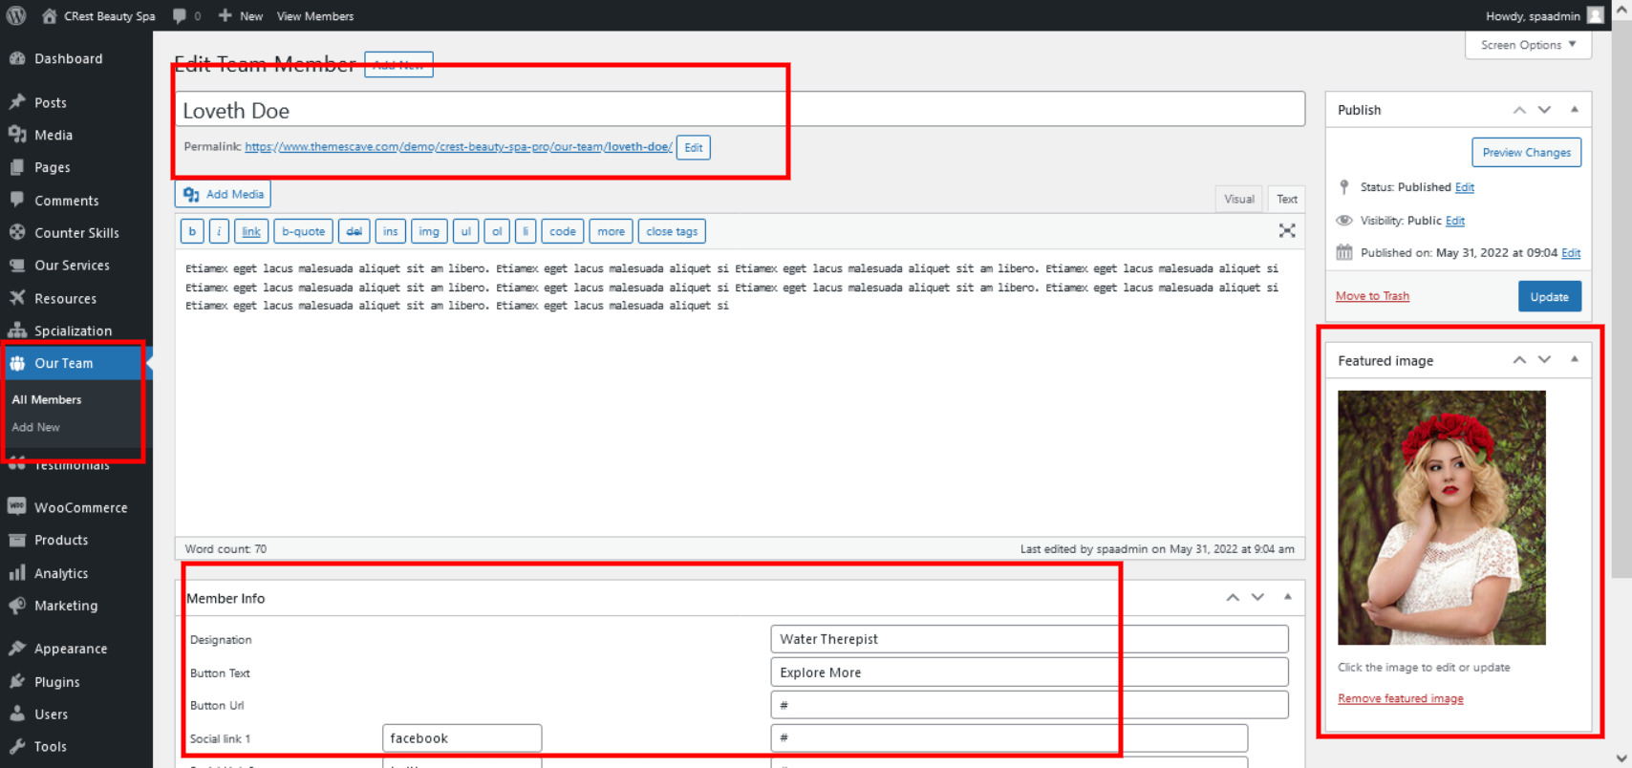The width and height of the screenshot is (1632, 768).
Task: Collapse the Publish panel
Action: click(x=1575, y=110)
